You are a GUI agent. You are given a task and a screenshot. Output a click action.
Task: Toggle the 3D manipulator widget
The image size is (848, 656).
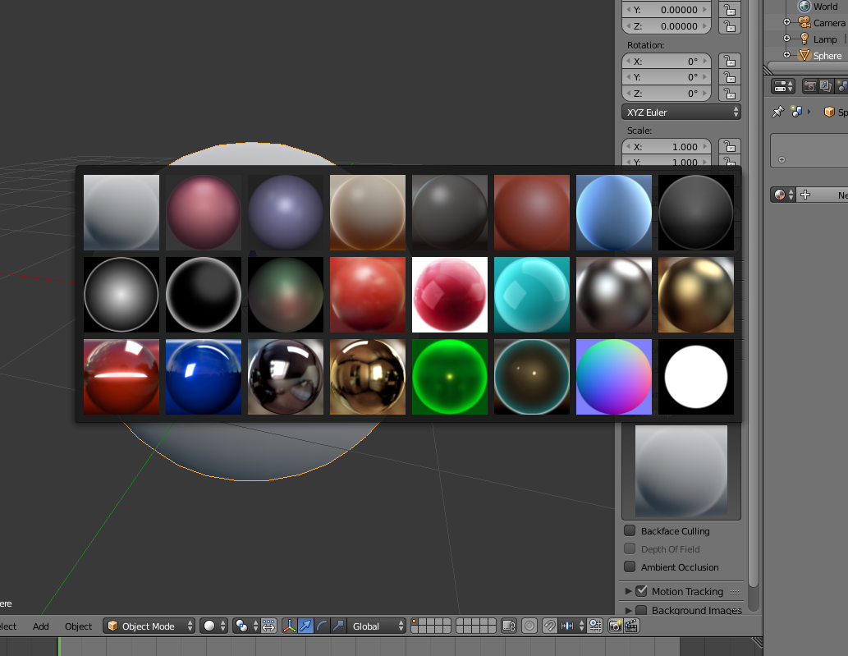coord(289,626)
